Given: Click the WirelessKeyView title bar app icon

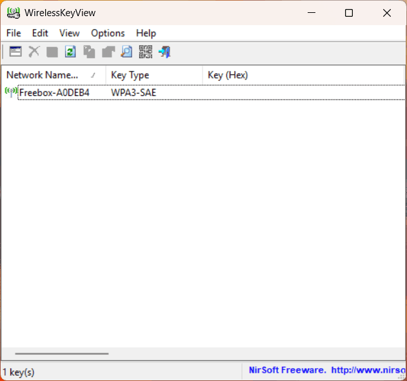Looking at the screenshot, I should 14,13.
